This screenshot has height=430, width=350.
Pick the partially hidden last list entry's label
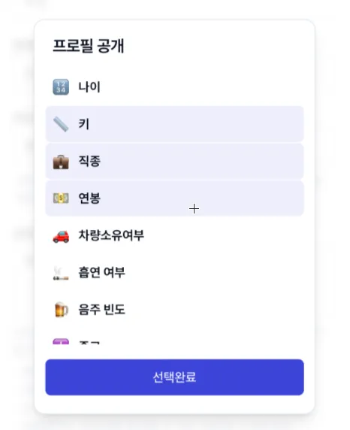pyautogui.click(x=89, y=342)
